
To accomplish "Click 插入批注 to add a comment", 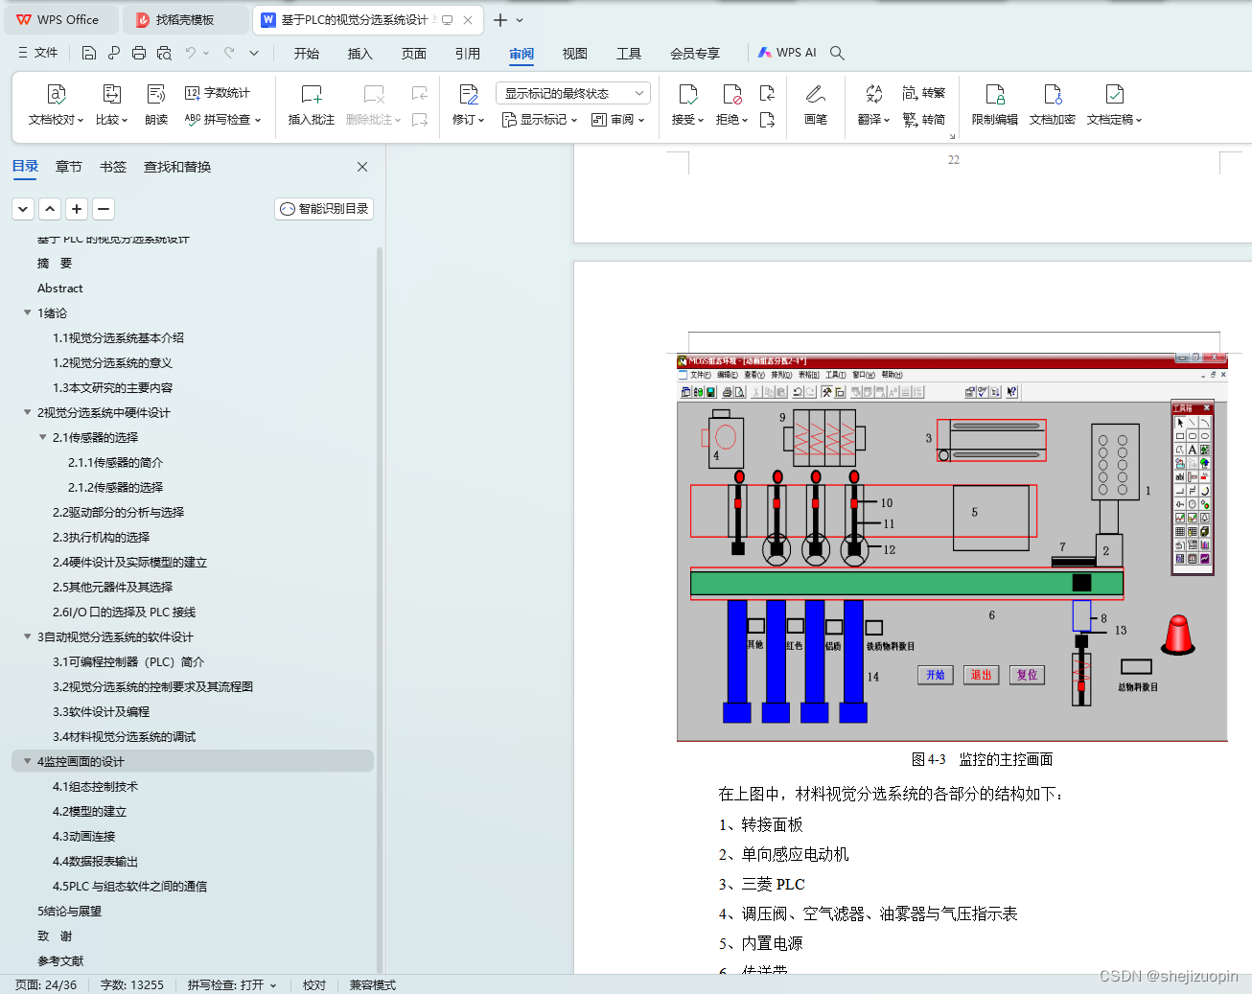I will click(x=312, y=105).
